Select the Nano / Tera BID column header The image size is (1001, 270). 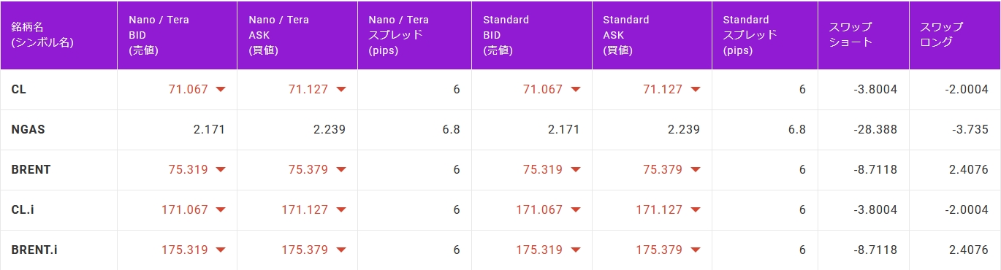click(159, 35)
